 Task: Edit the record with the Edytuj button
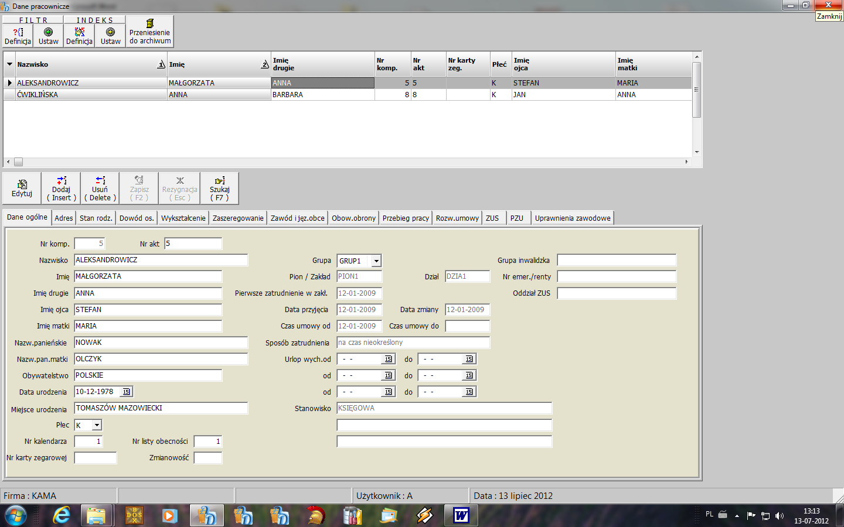tap(22, 188)
